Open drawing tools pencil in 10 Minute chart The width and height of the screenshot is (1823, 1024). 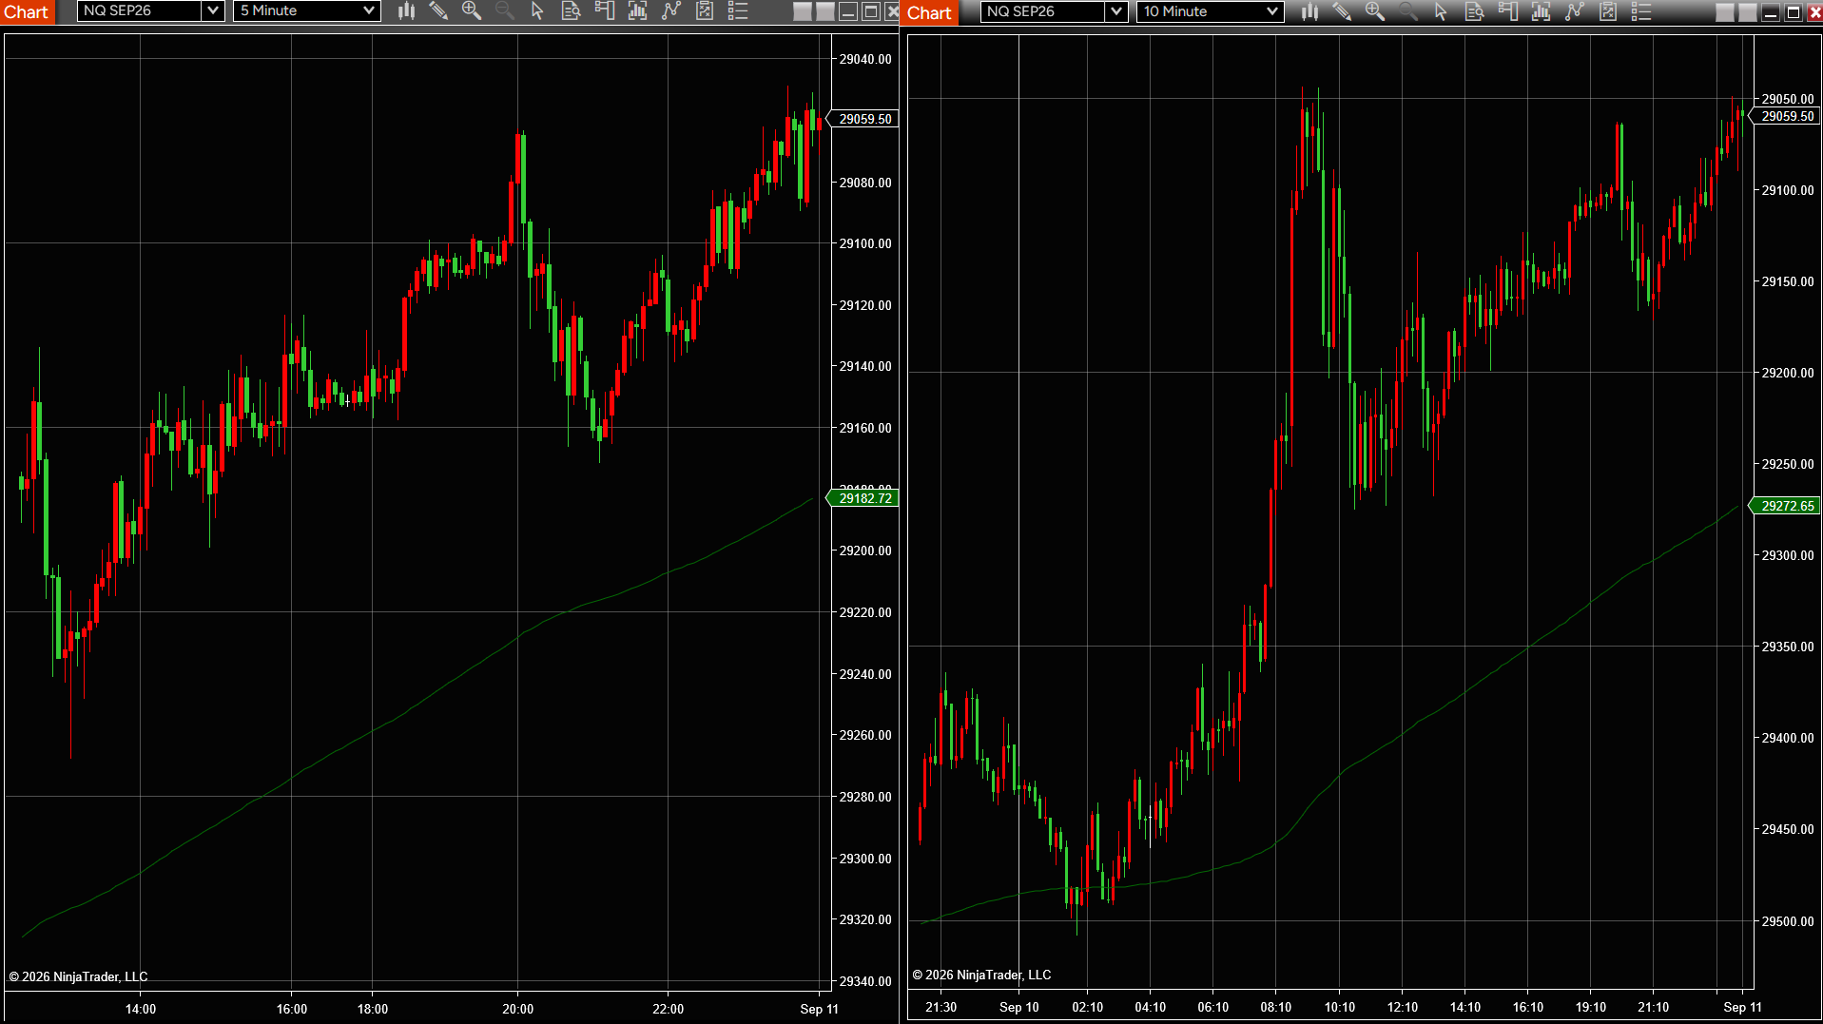point(1342,11)
